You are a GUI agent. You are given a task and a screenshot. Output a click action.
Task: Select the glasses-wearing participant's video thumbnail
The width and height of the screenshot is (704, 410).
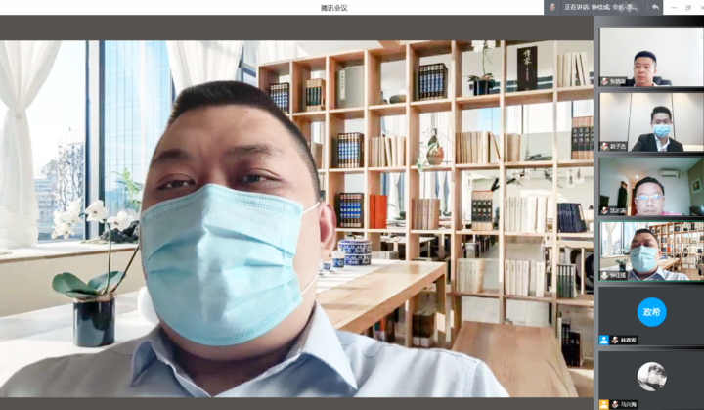pyautogui.click(x=650, y=184)
